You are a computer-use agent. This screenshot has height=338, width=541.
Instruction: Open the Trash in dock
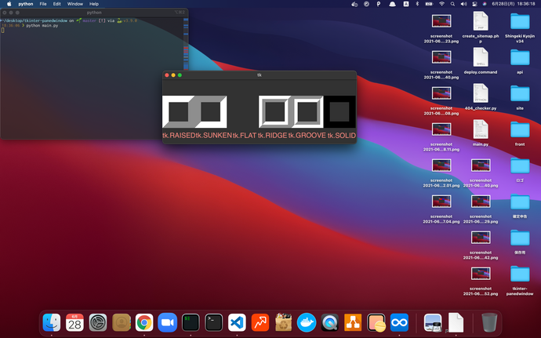pos(489,322)
